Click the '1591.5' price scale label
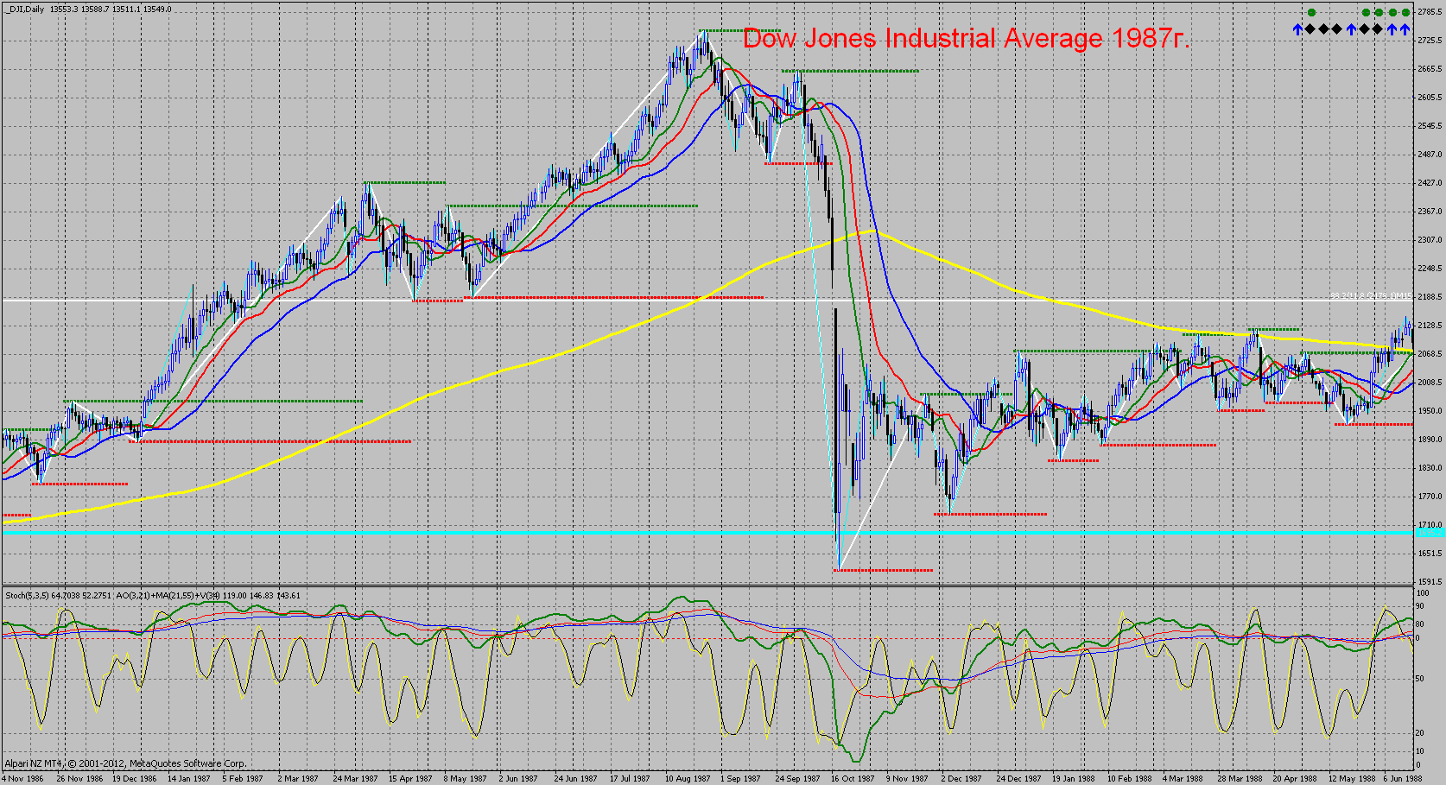The height and width of the screenshot is (785, 1446). (x=1430, y=582)
